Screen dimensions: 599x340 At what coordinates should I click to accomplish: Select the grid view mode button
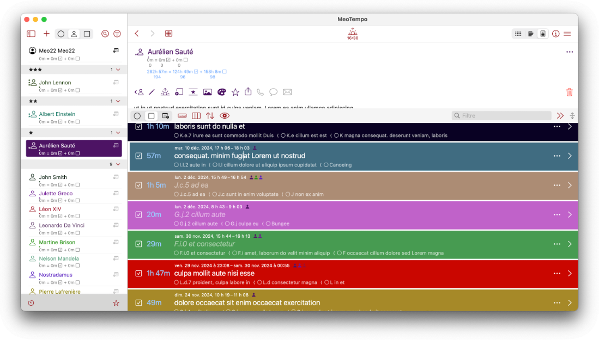pos(518,34)
